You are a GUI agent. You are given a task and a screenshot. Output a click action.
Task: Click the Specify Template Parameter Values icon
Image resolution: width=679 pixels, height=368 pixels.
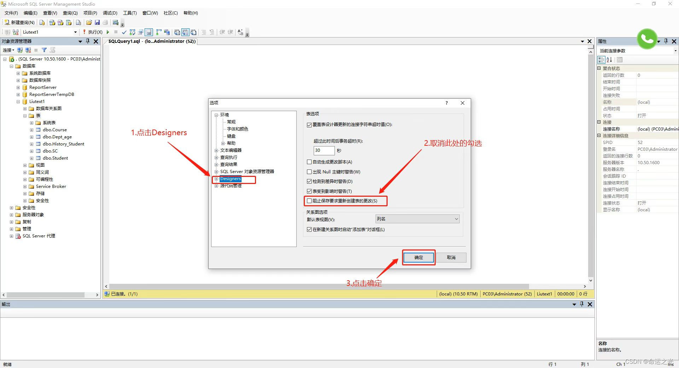pyautogui.click(x=240, y=32)
